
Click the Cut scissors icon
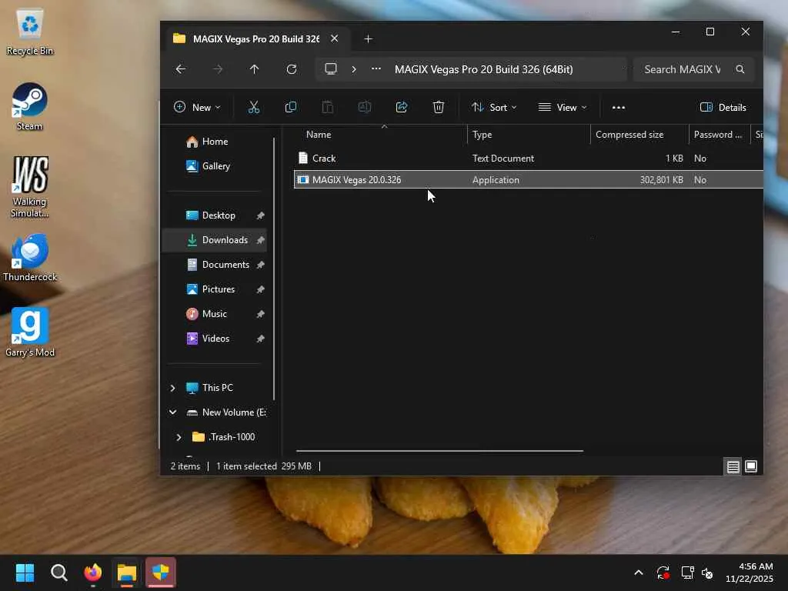tap(254, 107)
